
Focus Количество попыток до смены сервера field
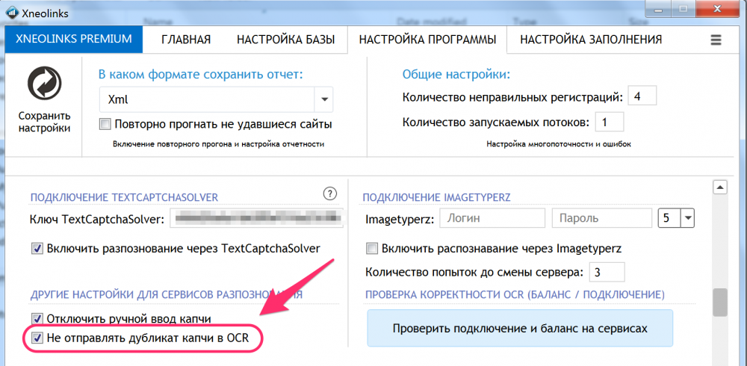pos(607,273)
